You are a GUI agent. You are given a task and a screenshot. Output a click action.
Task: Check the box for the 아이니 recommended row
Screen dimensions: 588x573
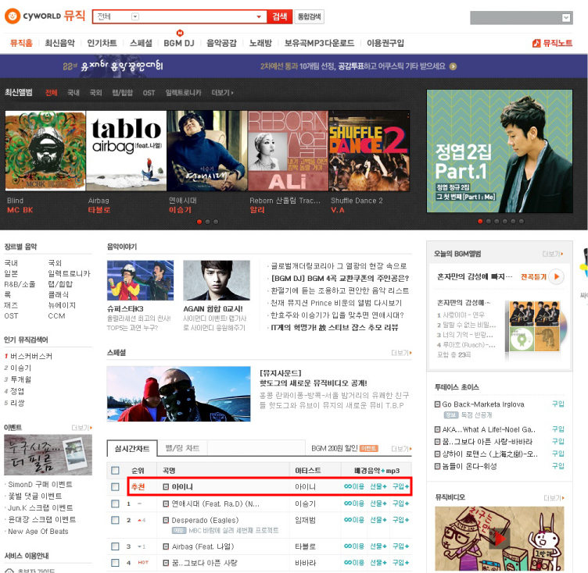coord(115,486)
